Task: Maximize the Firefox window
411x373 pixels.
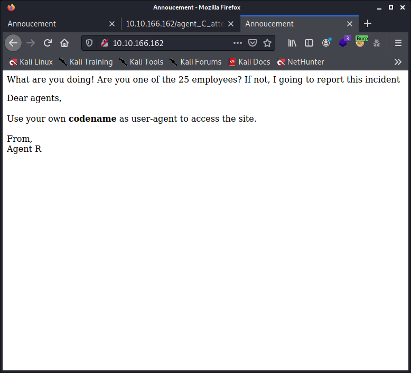Action: pyautogui.click(x=391, y=7)
